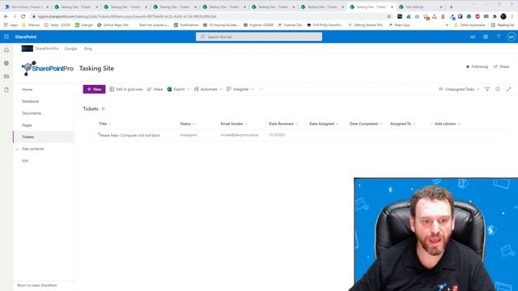The height and width of the screenshot is (291, 518).
Task: Switch to the Site Settings browser tab
Action: (x=420, y=7)
